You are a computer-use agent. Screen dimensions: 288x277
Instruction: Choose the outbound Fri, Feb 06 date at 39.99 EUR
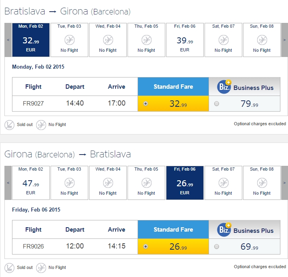(x=185, y=40)
